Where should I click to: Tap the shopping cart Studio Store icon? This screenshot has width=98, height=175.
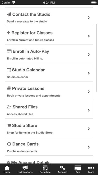click(9, 125)
